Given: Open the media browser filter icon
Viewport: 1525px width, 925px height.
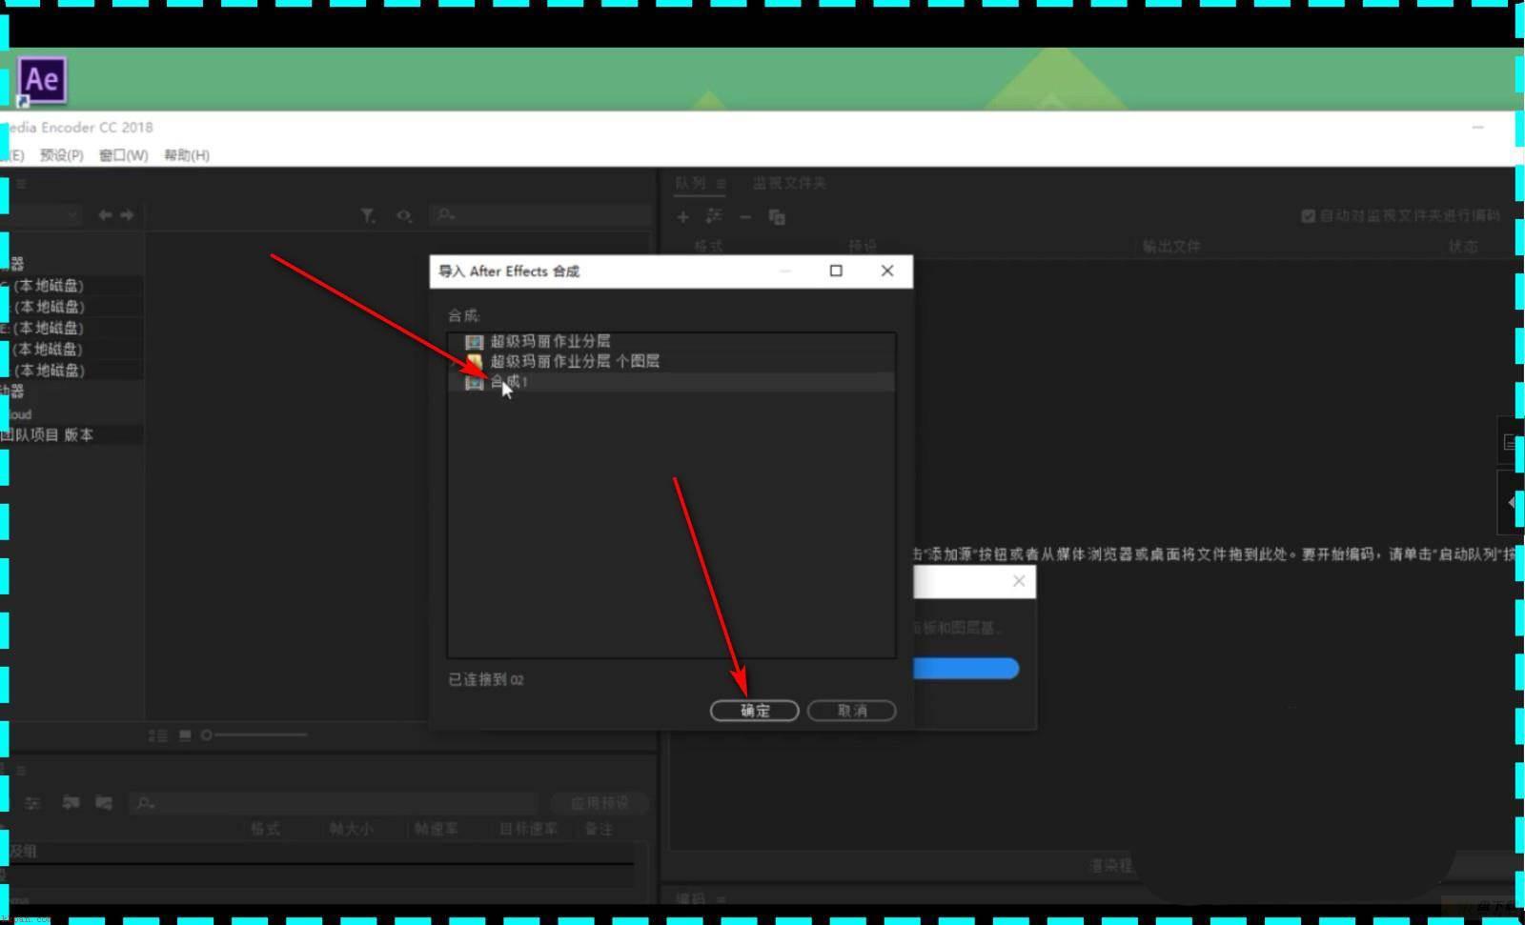Looking at the screenshot, I should click(x=368, y=216).
